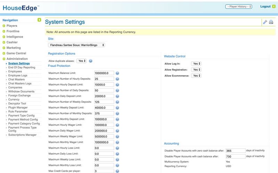Open help icon for Maximum Number of Daily Deposits
This screenshot has height=173, width=278.
117,91
